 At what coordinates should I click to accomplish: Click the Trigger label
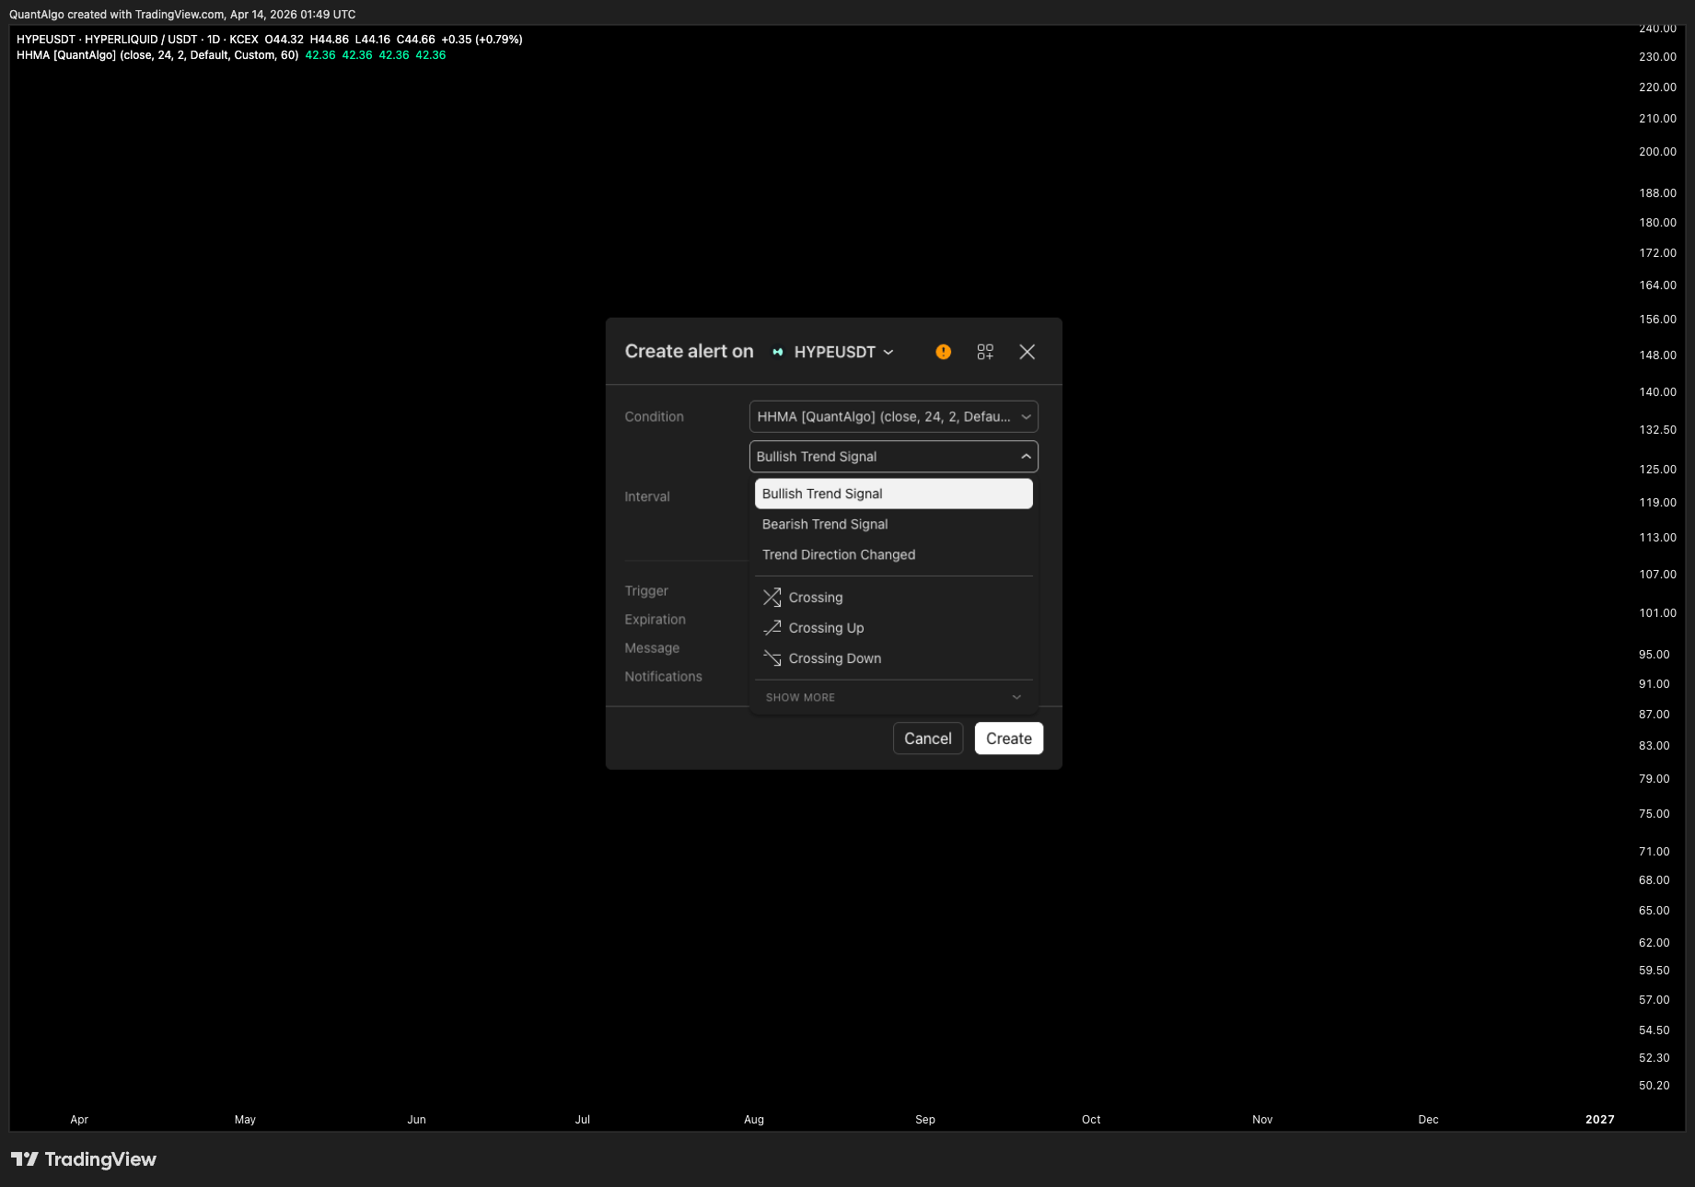(x=646, y=591)
